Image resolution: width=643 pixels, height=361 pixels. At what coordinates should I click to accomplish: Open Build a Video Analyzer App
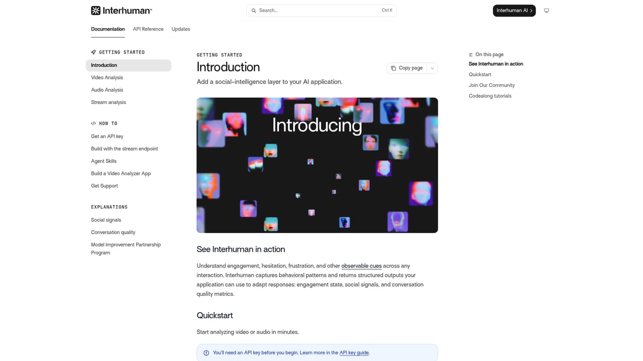121,173
